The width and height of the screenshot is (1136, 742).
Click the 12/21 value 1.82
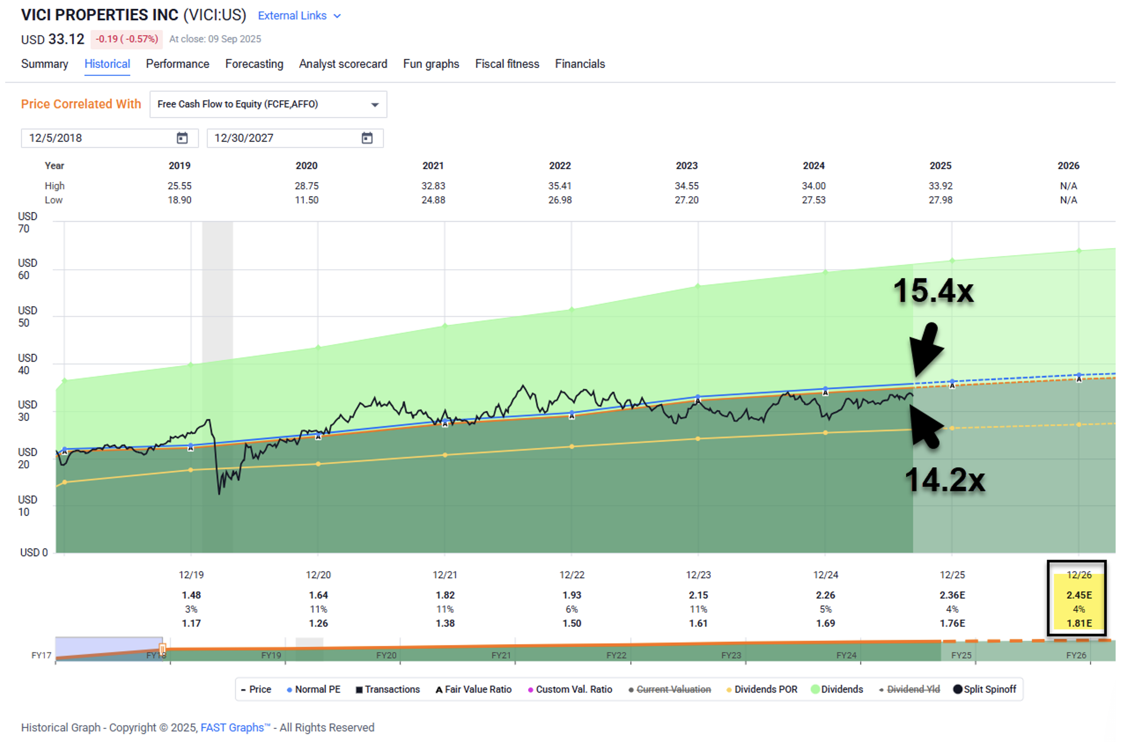(445, 596)
